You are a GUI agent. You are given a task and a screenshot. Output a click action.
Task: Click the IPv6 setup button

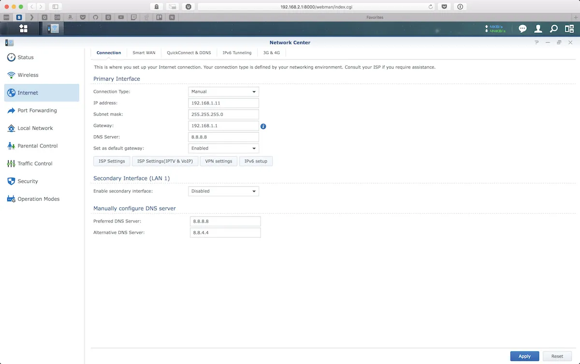256,161
